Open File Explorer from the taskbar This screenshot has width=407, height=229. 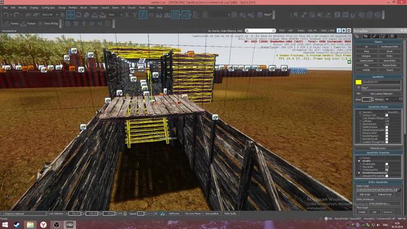click(x=30, y=225)
